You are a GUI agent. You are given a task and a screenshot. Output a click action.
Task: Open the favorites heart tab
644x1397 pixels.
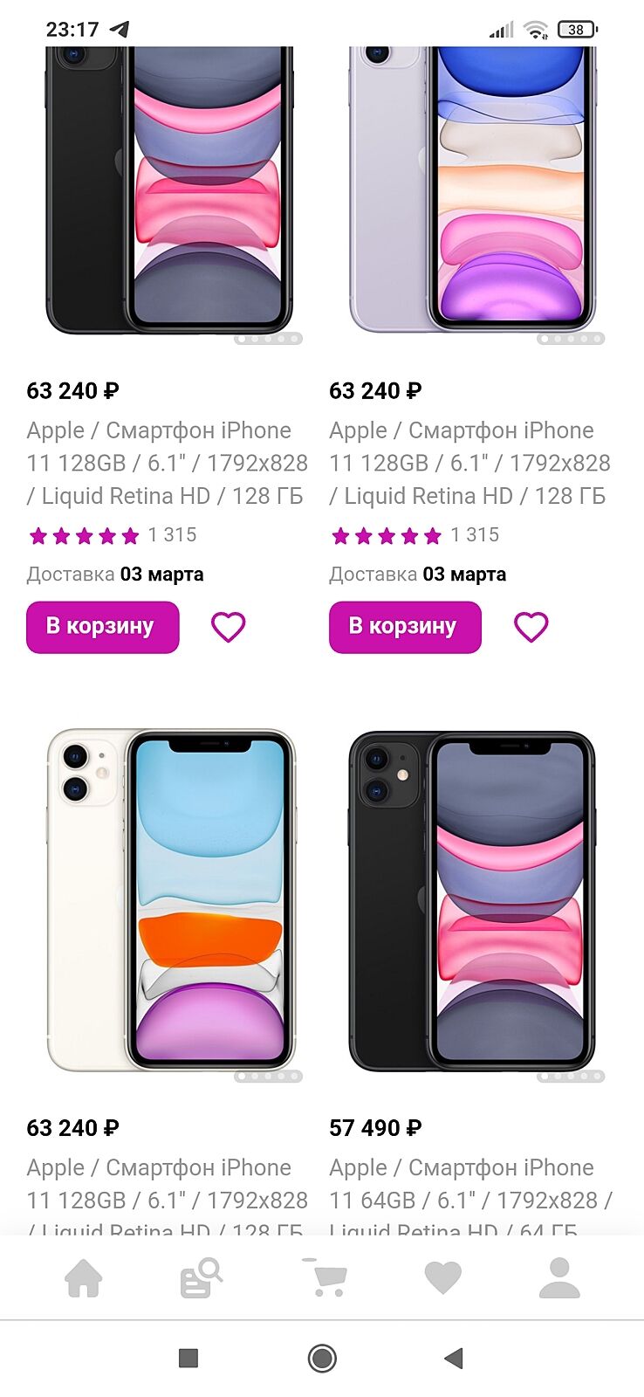coord(442,1278)
